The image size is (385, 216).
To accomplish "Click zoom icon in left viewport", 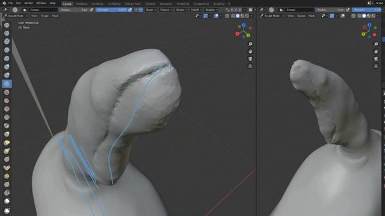I will [x=250, y=44].
